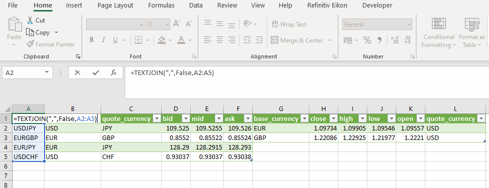This screenshot has width=489, height=188.
Task: Select cell G3 containing GBP
Action: click(x=281, y=137)
